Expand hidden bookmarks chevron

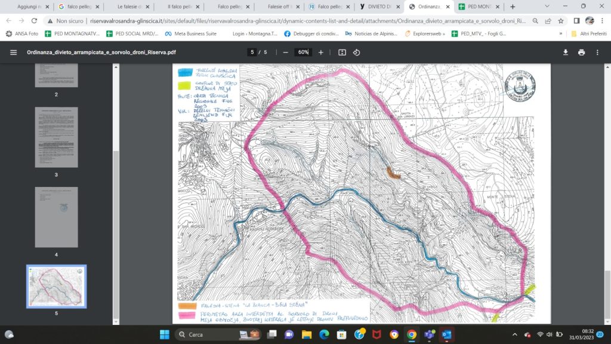(560, 34)
